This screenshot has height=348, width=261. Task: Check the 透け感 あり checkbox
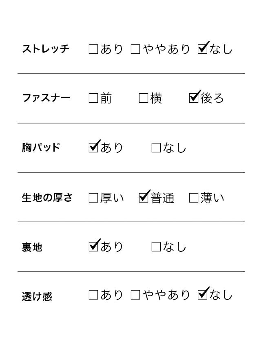click(x=93, y=295)
